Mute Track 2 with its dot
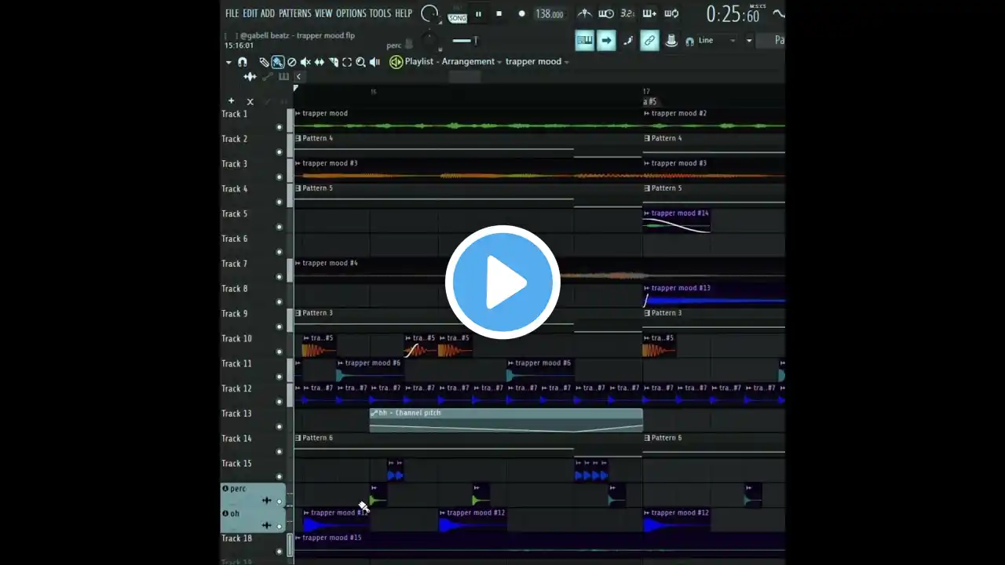Image resolution: width=1005 pixels, height=565 pixels. [x=279, y=152]
